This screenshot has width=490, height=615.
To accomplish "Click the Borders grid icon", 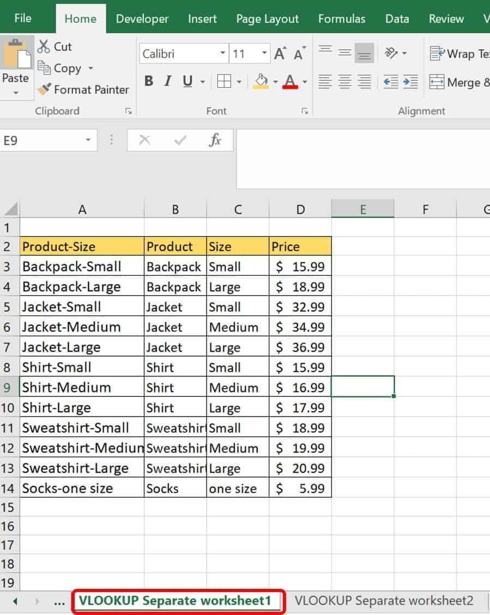I will [224, 82].
